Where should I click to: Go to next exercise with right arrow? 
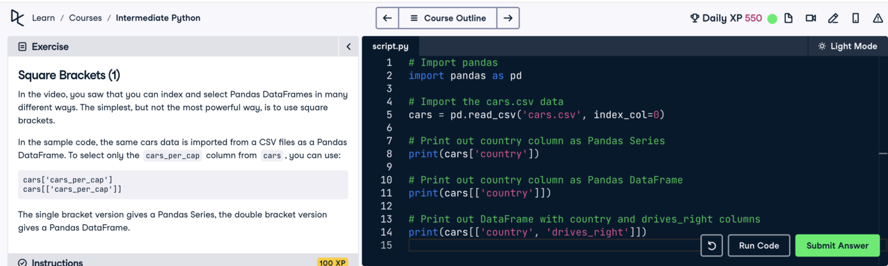tap(507, 18)
